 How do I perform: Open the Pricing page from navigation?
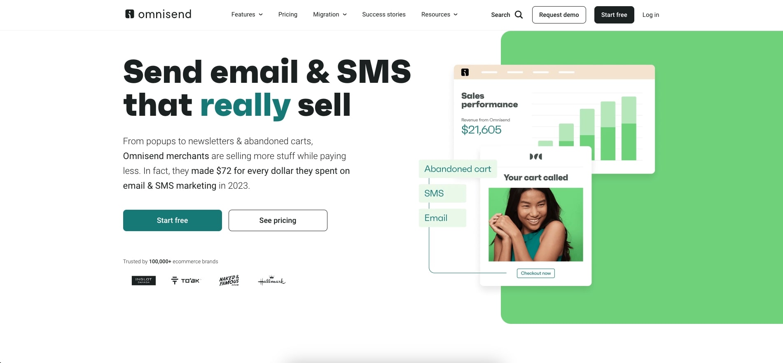pyautogui.click(x=288, y=14)
